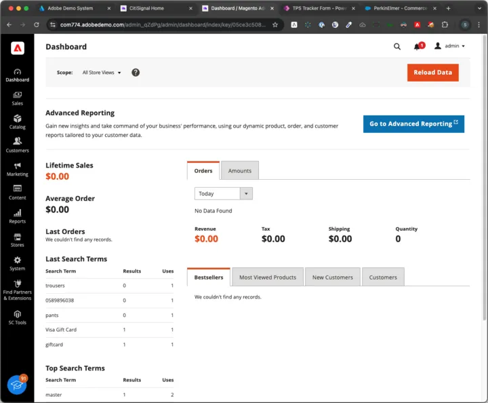The height and width of the screenshot is (403, 488).
Task: Open the browser extensions puzzle icon
Action: pyautogui.click(x=445, y=24)
